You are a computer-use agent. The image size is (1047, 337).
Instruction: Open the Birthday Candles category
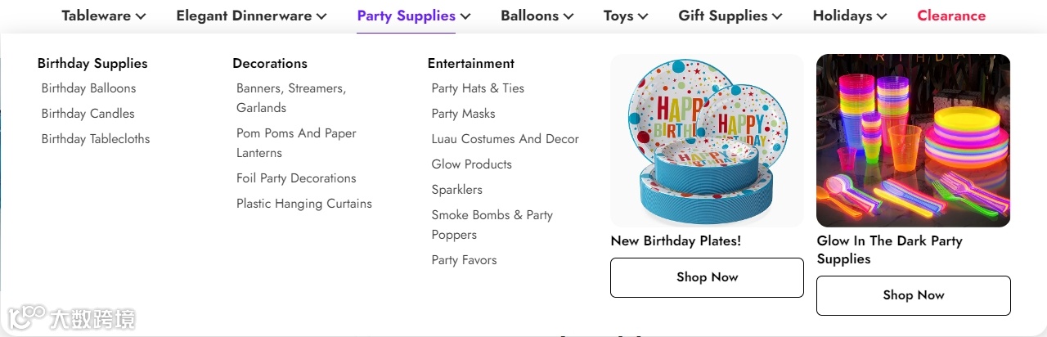[88, 114]
